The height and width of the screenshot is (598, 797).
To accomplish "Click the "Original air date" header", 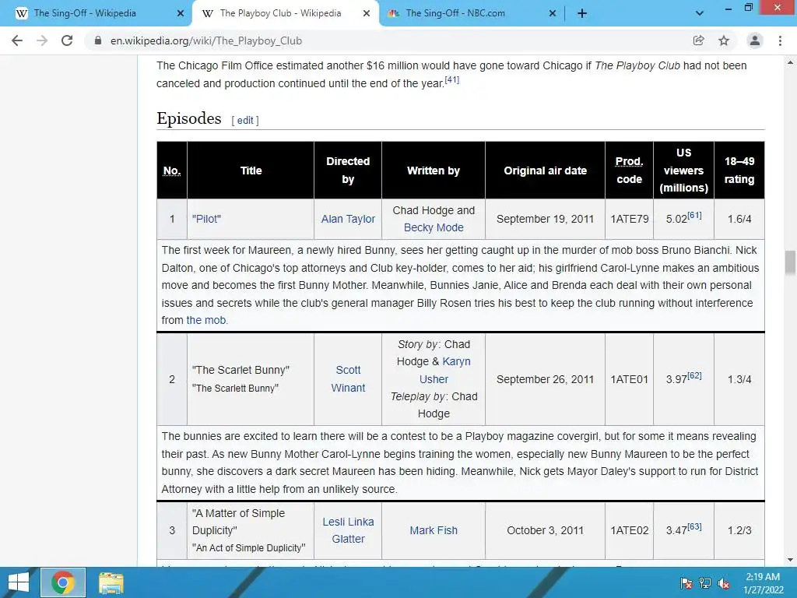I will coord(545,171).
